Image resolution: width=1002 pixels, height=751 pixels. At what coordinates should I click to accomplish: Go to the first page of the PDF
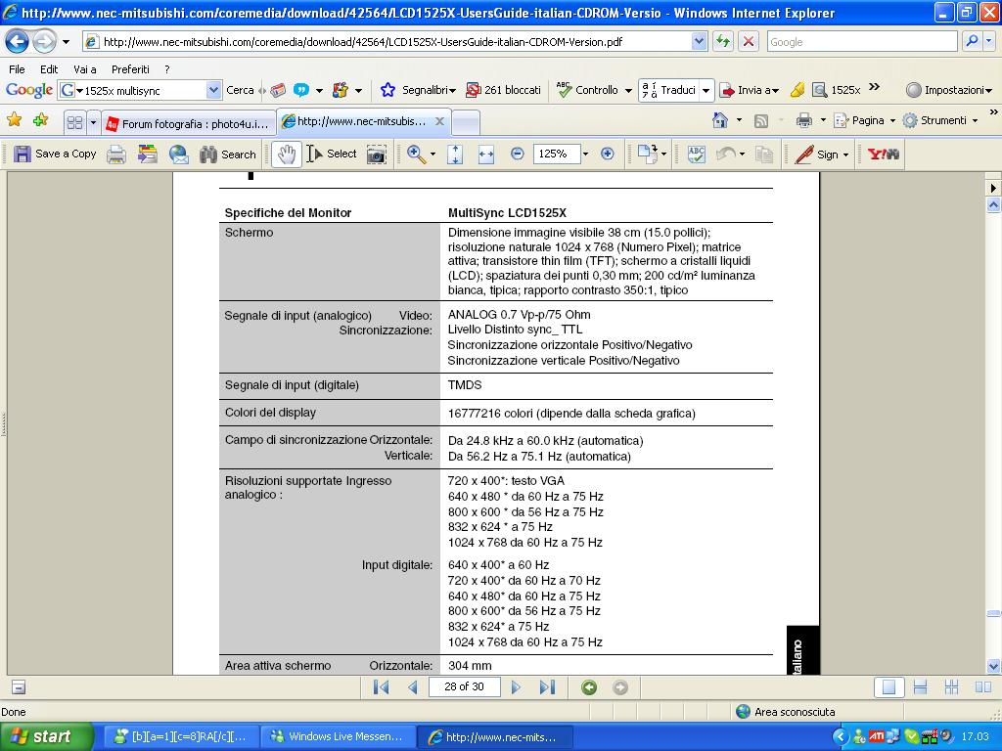tap(381, 687)
